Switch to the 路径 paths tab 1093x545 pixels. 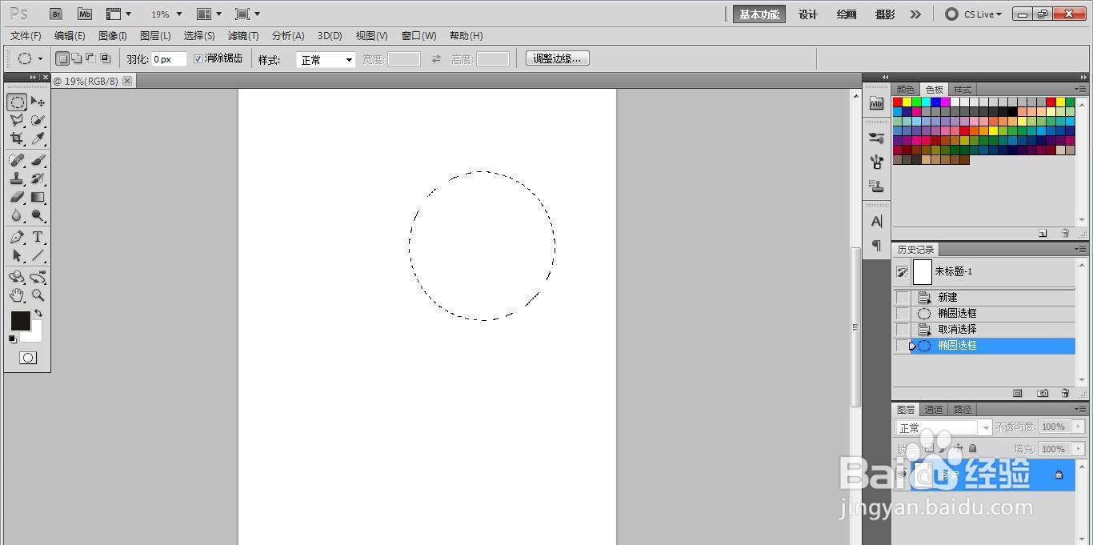tap(962, 410)
